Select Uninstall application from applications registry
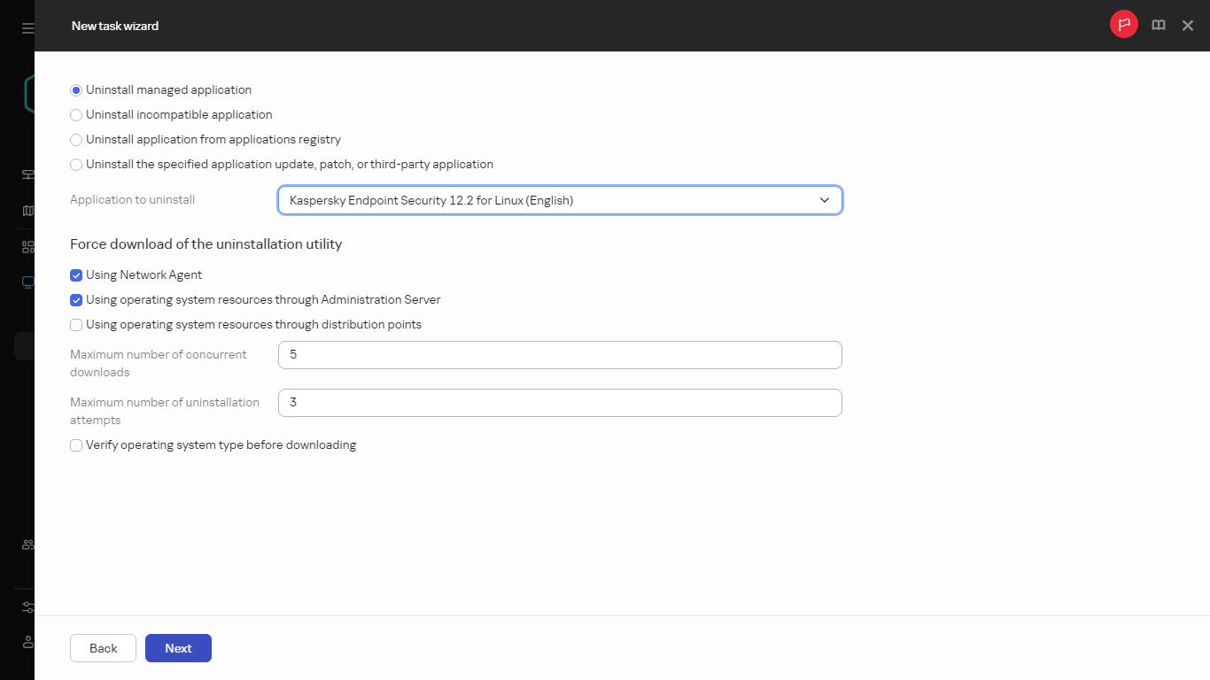 pyautogui.click(x=76, y=139)
